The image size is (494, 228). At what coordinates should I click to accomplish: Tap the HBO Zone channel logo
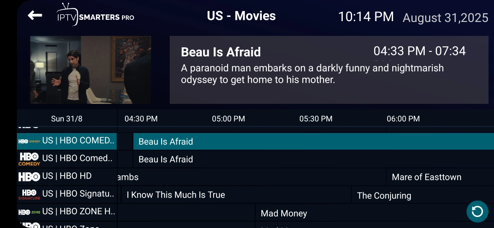click(29, 212)
